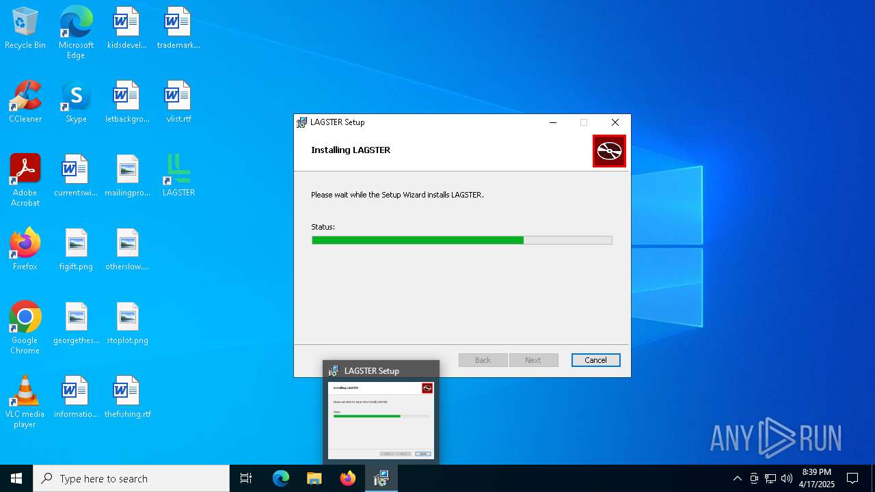Click the installation progress bar
The width and height of the screenshot is (875, 492).
[x=462, y=240]
